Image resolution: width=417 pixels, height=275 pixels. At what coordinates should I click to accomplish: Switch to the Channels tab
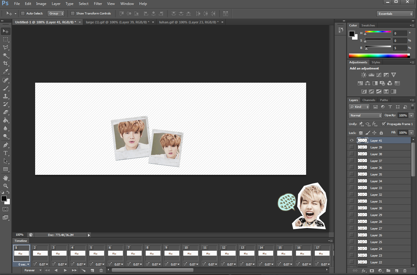pos(369,100)
